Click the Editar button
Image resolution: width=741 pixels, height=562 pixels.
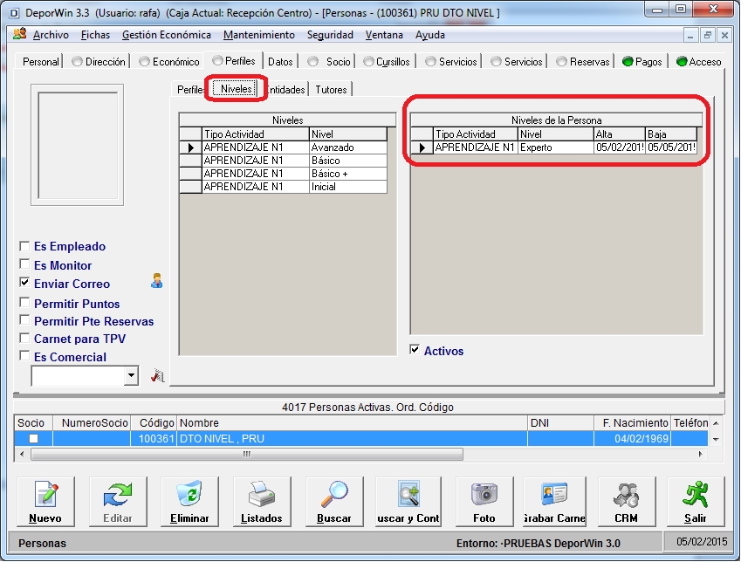(x=118, y=502)
